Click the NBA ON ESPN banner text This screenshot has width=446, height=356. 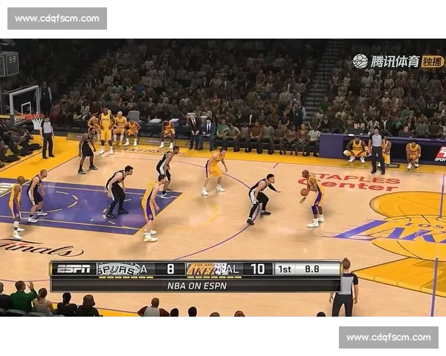pyautogui.click(x=197, y=286)
